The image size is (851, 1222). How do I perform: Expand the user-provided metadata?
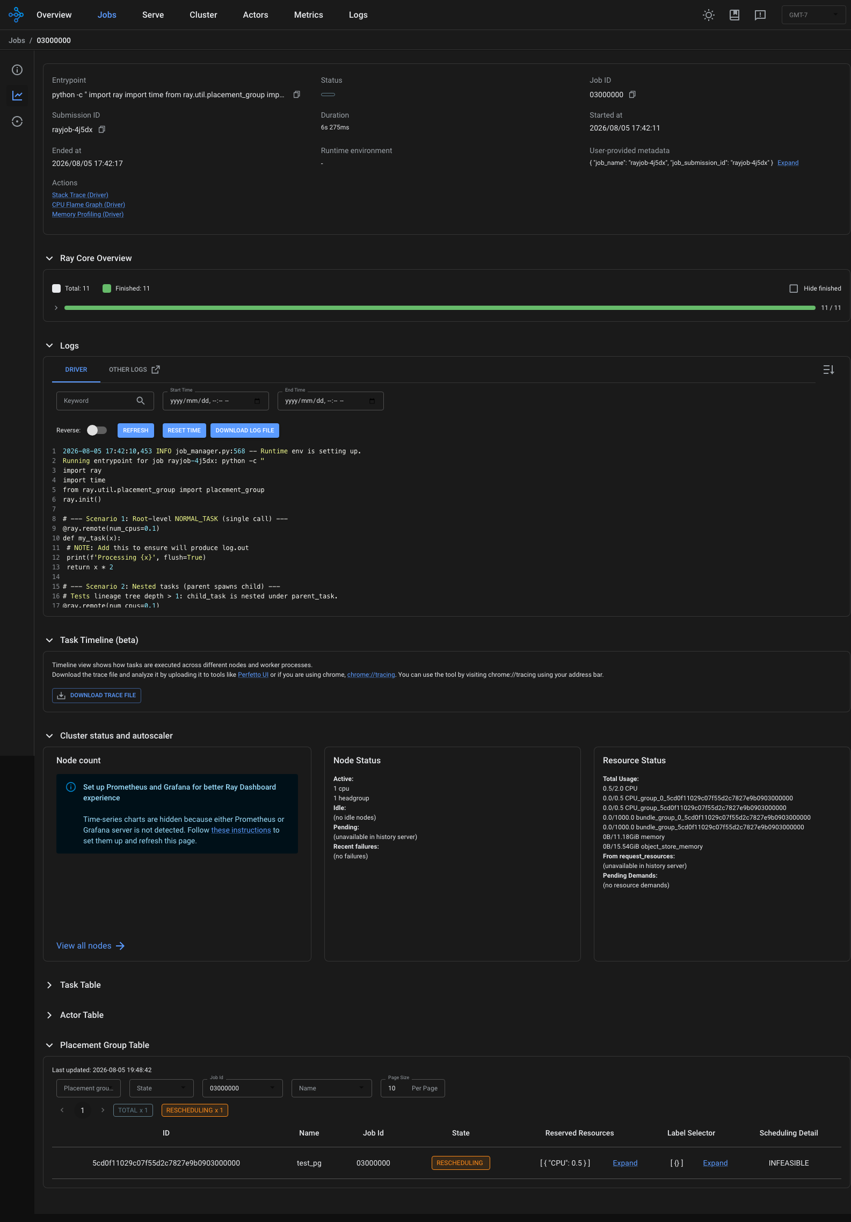(788, 163)
